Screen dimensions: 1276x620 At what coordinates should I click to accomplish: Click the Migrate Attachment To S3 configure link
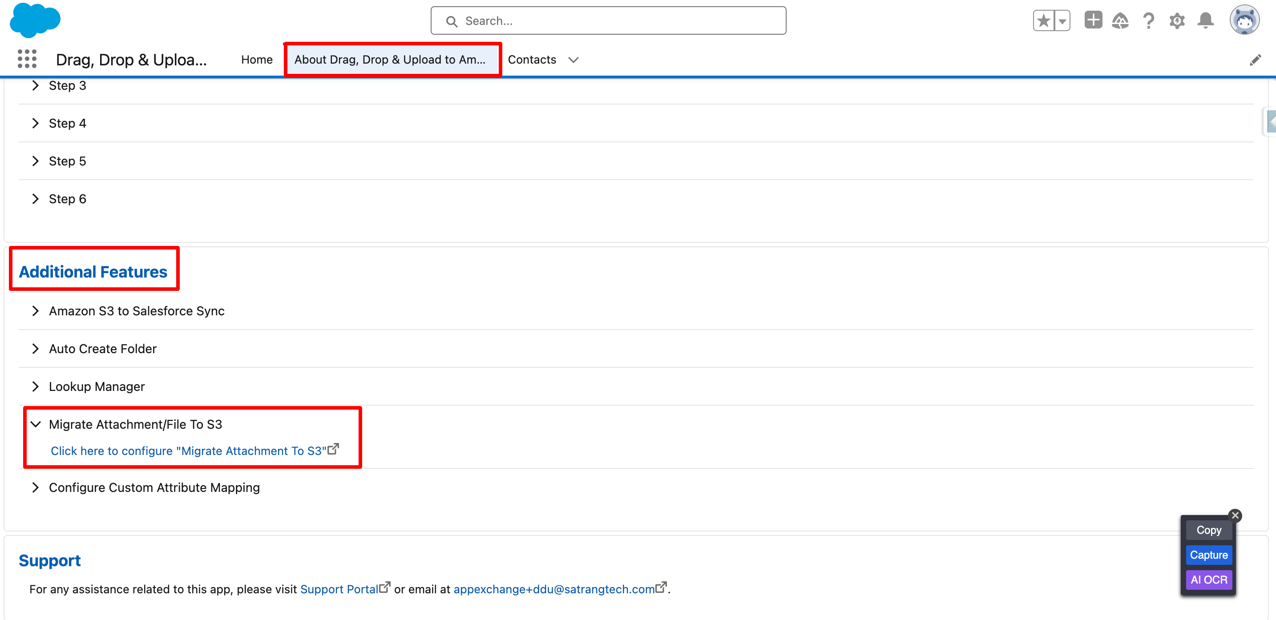click(x=188, y=451)
